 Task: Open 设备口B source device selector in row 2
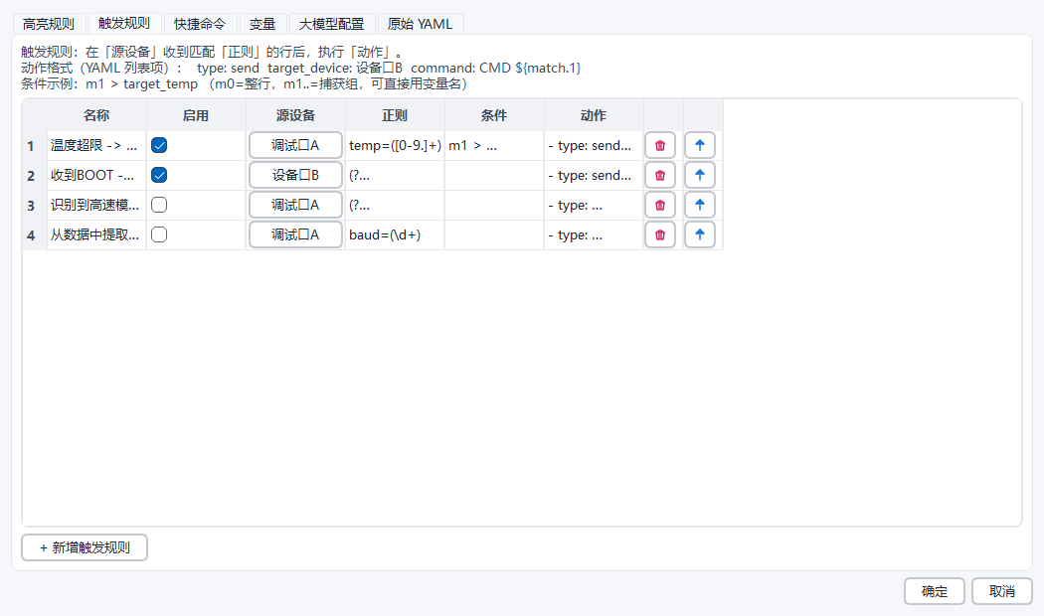point(295,175)
